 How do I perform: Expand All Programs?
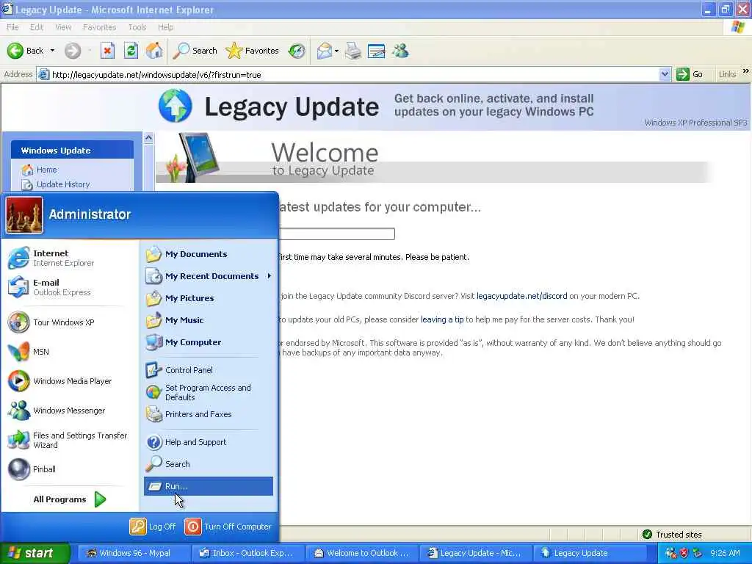(70, 499)
